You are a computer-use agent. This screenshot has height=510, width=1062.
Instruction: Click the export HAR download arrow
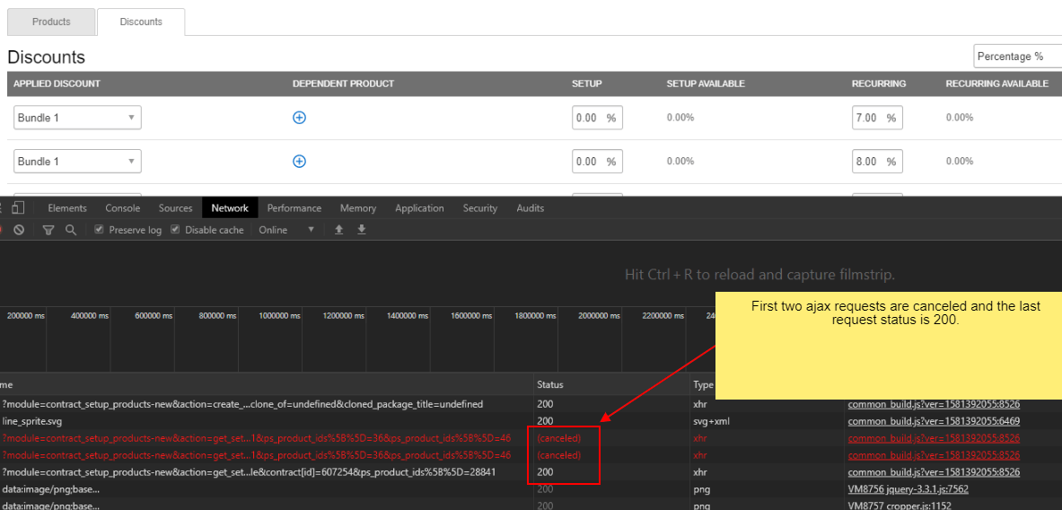tap(362, 230)
